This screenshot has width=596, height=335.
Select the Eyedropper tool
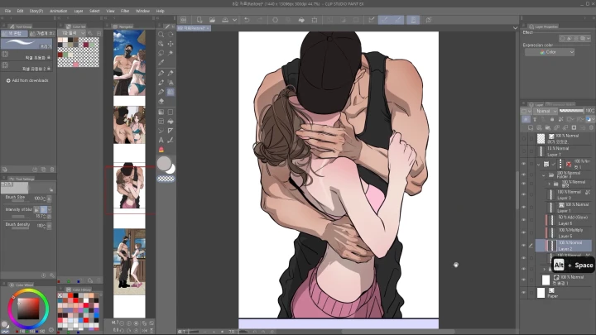161,62
